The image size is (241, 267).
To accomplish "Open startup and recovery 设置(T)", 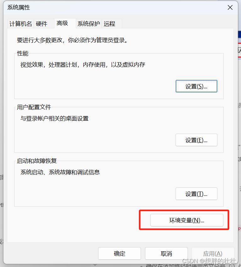I will point(196,194).
